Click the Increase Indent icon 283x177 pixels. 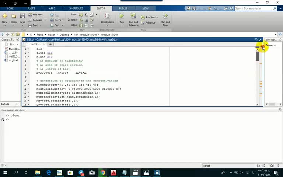coord(86,25)
